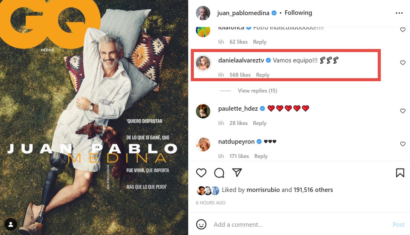Open the emoji picker smiley icon
The image size is (410, 235).
(x=201, y=224)
